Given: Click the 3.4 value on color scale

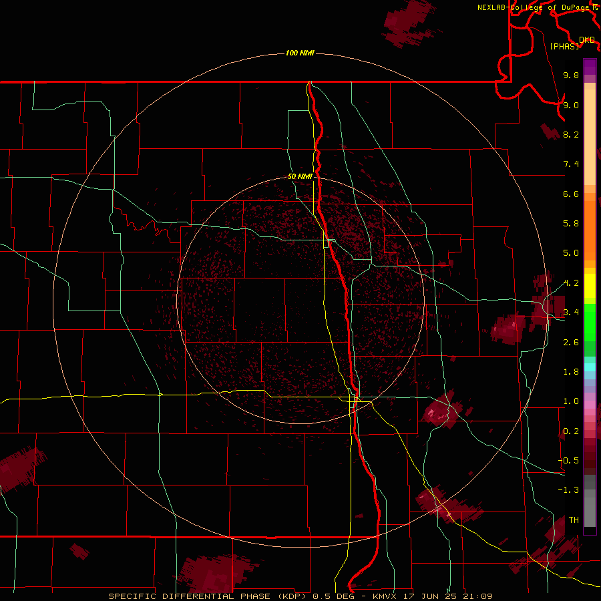Looking at the screenshot, I should [571, 313].
